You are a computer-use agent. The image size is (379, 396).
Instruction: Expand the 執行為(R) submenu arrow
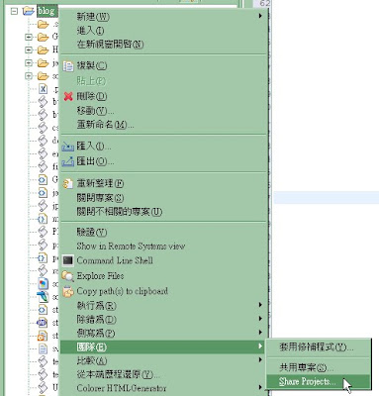[x=260, y=305]
